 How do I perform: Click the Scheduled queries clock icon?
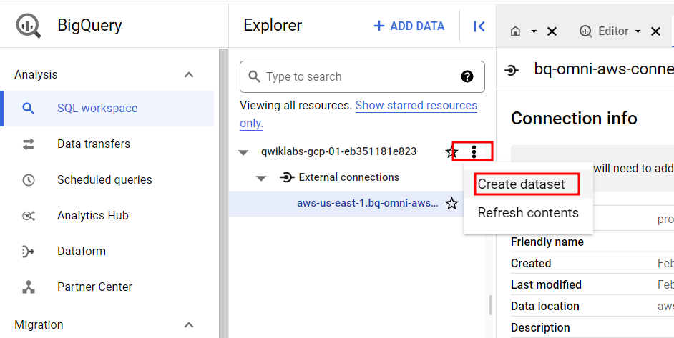pyautogui.click(x=29, y=179)
